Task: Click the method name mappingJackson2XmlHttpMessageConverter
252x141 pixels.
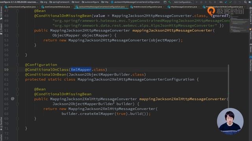Action: pos(183,99)
